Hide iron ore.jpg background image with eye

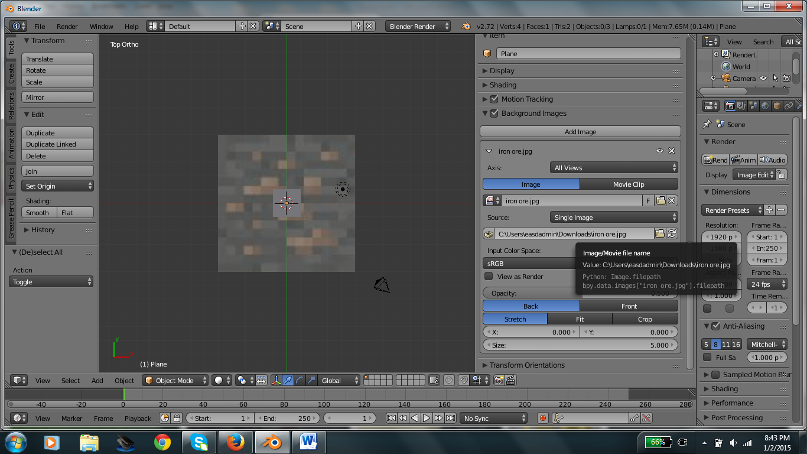pos(660,151)
